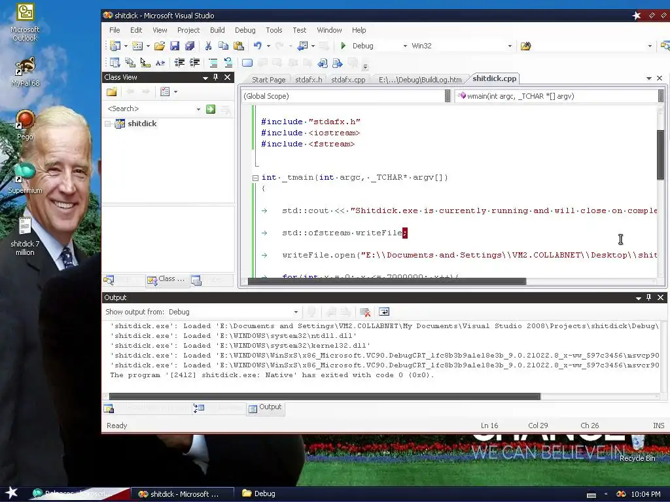The height and width of the screenshot is (502, 670).
Task: Expand the shitdick node in Class View
Action: (x=108, y=124)
